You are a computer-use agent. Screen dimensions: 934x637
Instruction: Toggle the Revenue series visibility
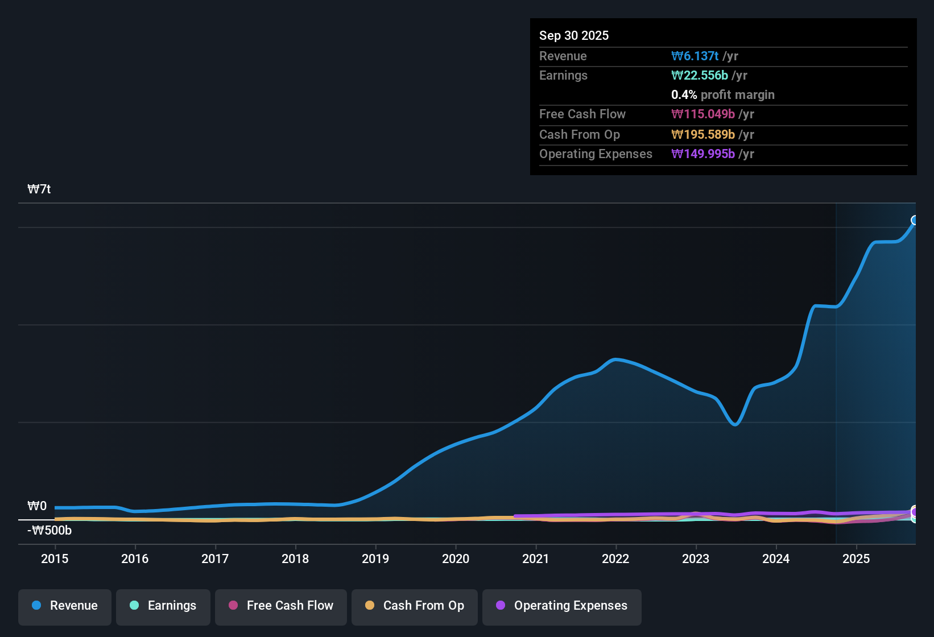click(x=64, y=607)
